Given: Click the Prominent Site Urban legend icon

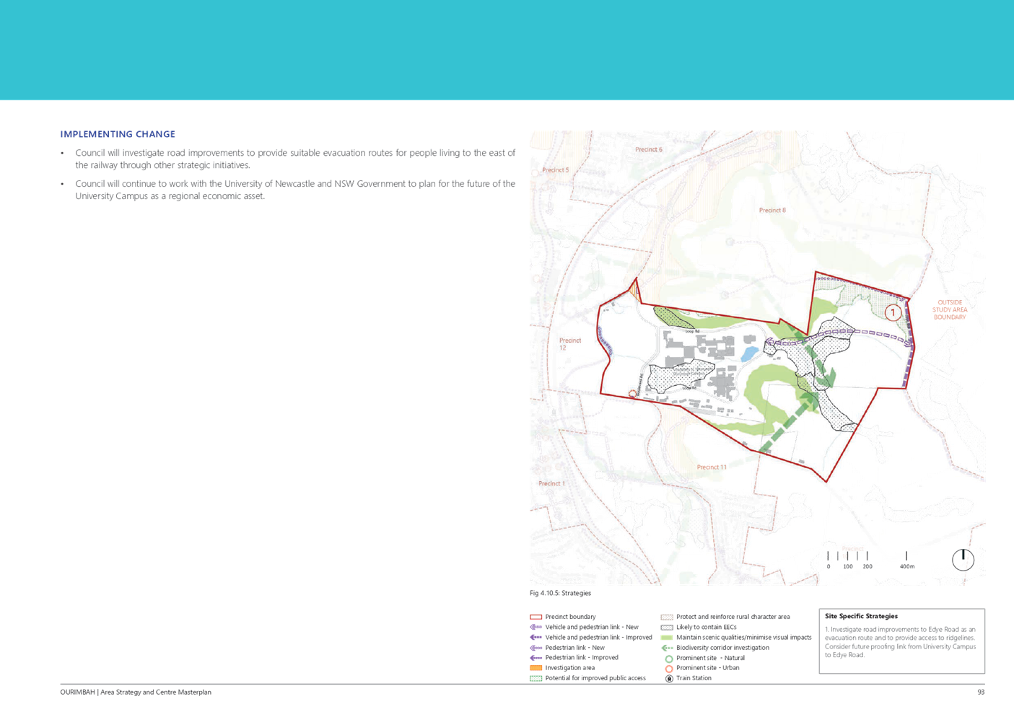Looking at the screenshot, I should [668, 669].
